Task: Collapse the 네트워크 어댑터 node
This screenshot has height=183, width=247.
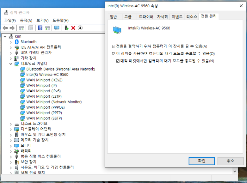Action: [x=11, y=64]
